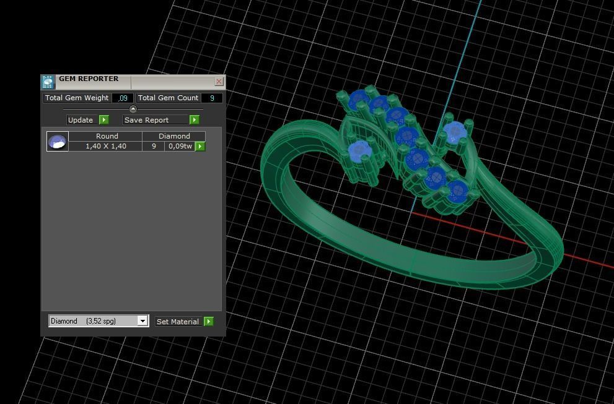The width and height of the screenshot is (614, 404).
Task: Click the green arrow beside 0,09tw
Action: 200,146
